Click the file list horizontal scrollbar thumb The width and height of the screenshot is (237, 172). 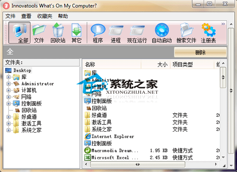click(x=137, y=164)
